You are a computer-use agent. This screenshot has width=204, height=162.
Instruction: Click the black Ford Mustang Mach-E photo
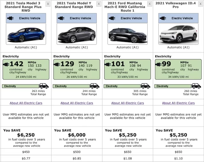coord(127,34)
